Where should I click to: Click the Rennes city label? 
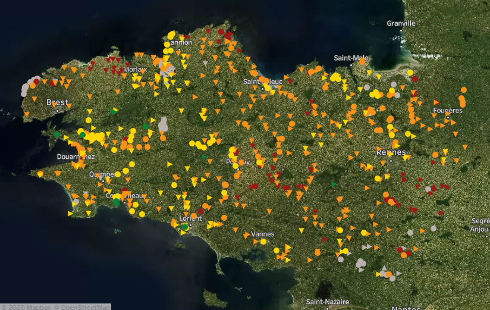click(x=391, y=152)
